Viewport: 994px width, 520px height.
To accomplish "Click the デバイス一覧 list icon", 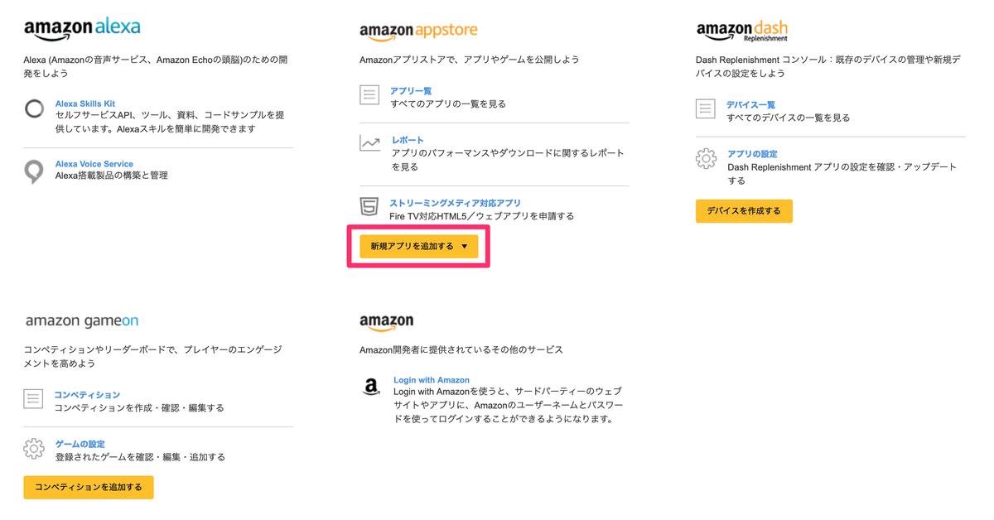I will [x=706, y=109].
